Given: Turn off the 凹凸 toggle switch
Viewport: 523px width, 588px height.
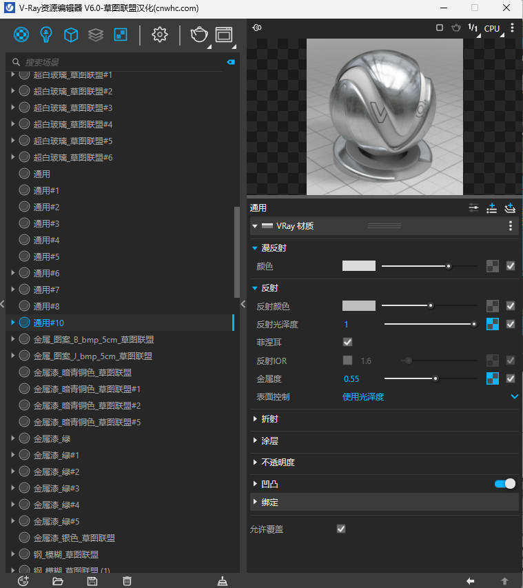Looking at the screenshot, I should pos(504,484).
